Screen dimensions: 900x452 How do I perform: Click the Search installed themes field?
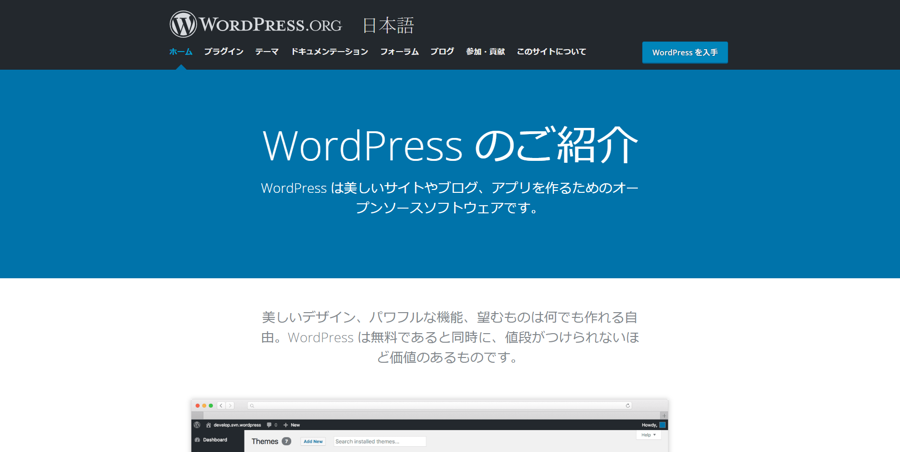click(x=380, y=441)
